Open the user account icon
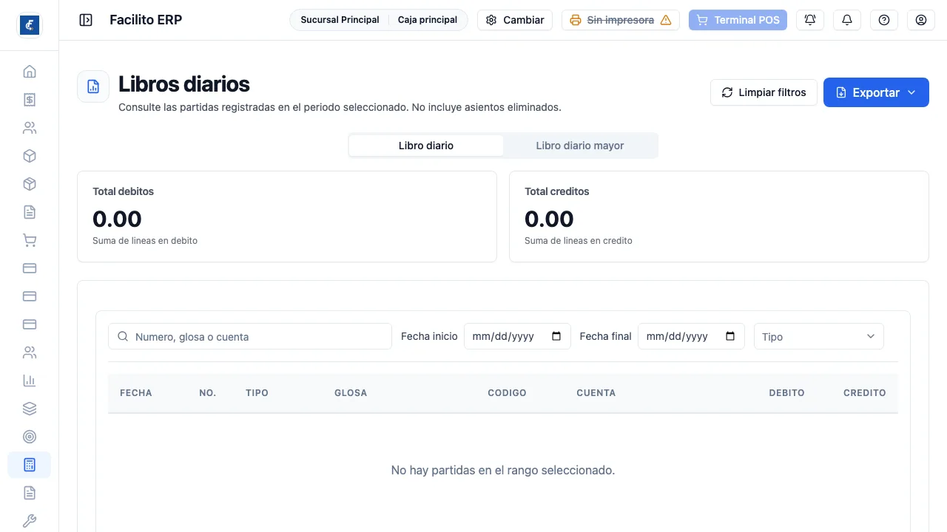947x532 pixels. tap(921, 20)
